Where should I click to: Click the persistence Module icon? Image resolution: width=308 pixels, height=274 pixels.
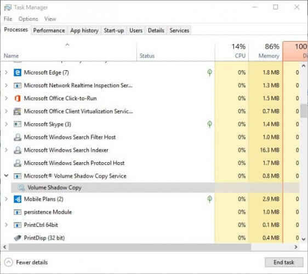[18, 212]
